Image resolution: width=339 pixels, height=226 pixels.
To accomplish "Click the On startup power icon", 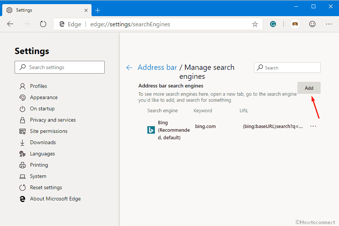I will click(x=22, y=108).
